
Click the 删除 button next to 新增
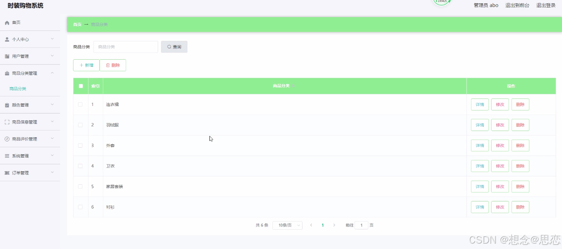point(113,65)
